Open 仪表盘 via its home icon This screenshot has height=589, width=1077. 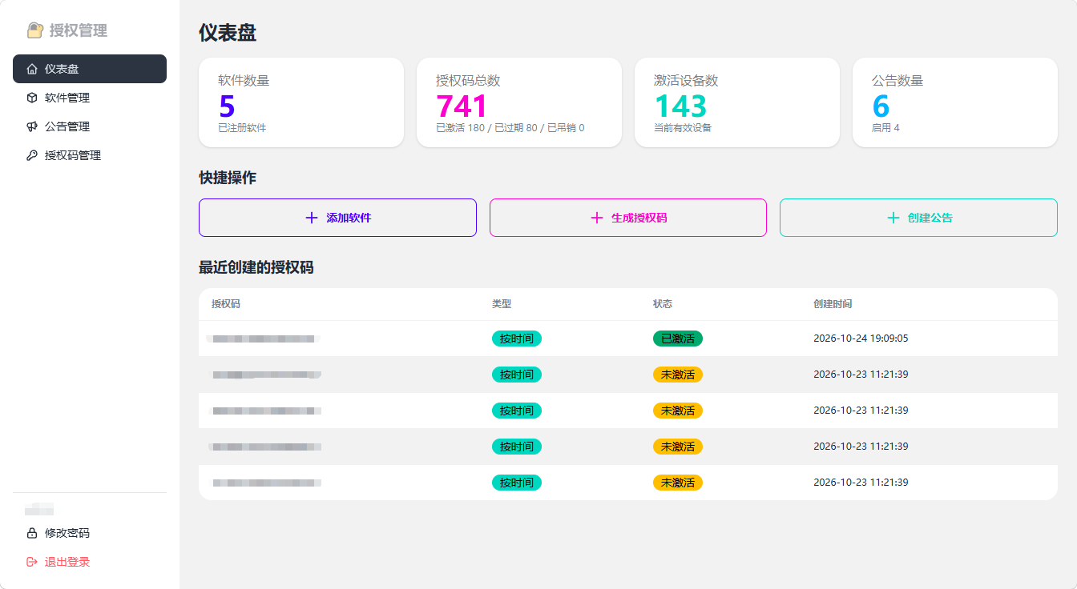(32, 69)
